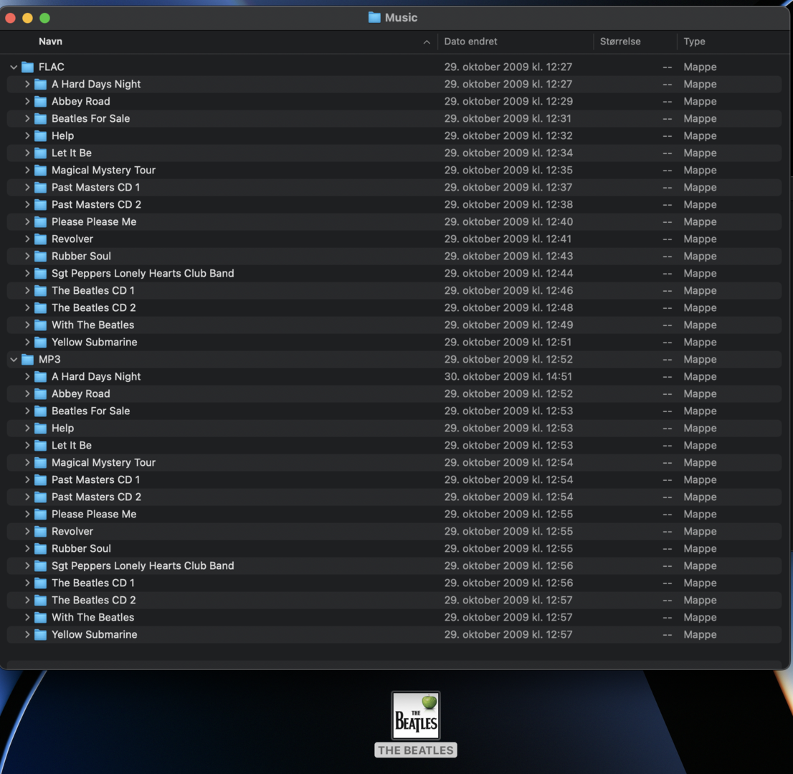Viewport: 793px width, 774px height.
Task: Click folder icon of FLAC Past Masters CD 2
Action: coord(40,204)
